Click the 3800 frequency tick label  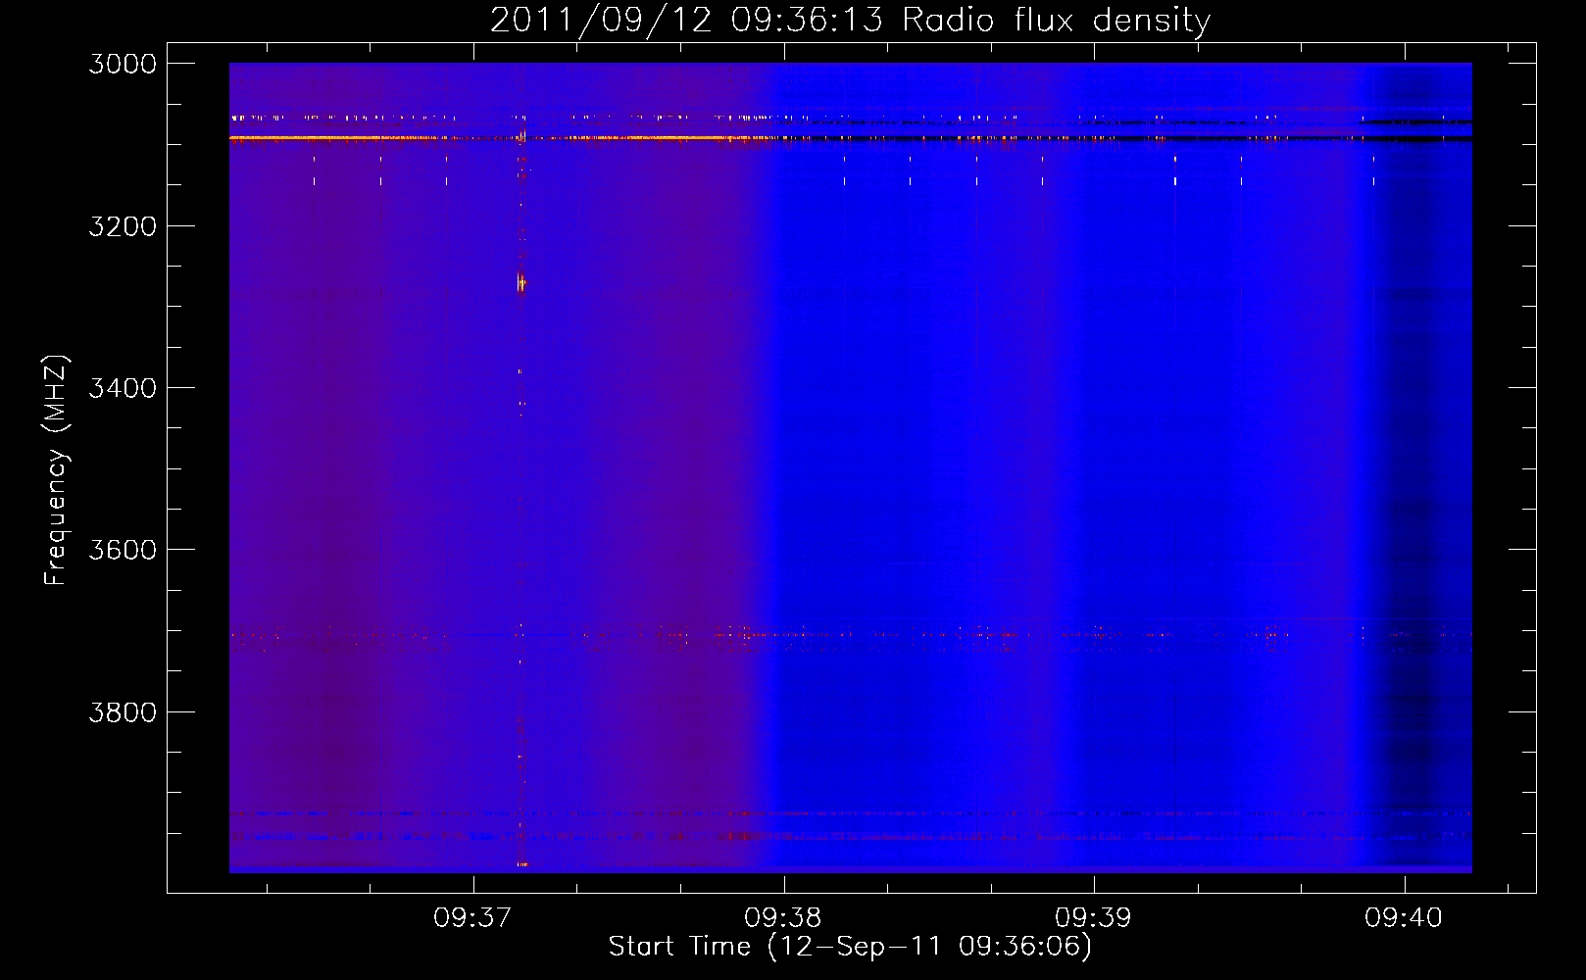coord(123,711)
